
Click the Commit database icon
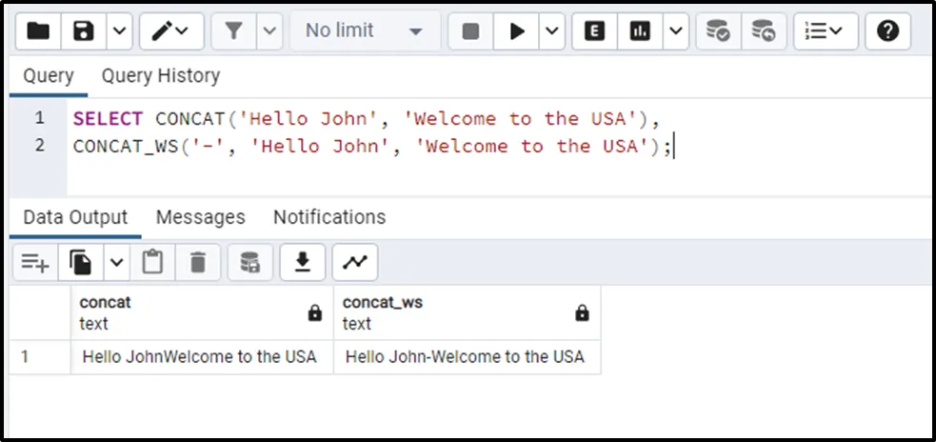[718, 31]
